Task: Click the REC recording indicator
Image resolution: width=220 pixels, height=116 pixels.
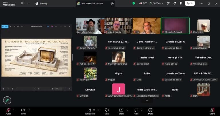Action: 143,3
